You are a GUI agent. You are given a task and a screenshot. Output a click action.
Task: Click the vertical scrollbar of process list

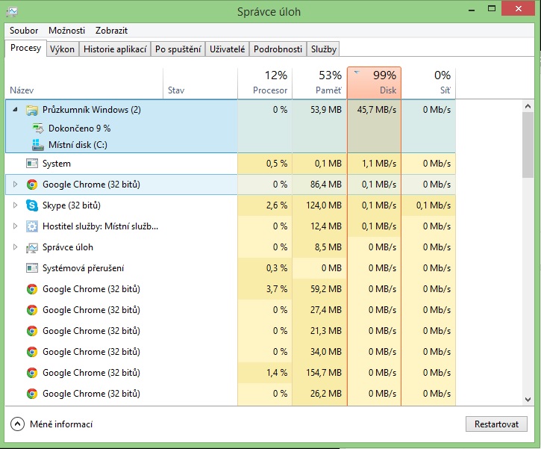[528, 142]
